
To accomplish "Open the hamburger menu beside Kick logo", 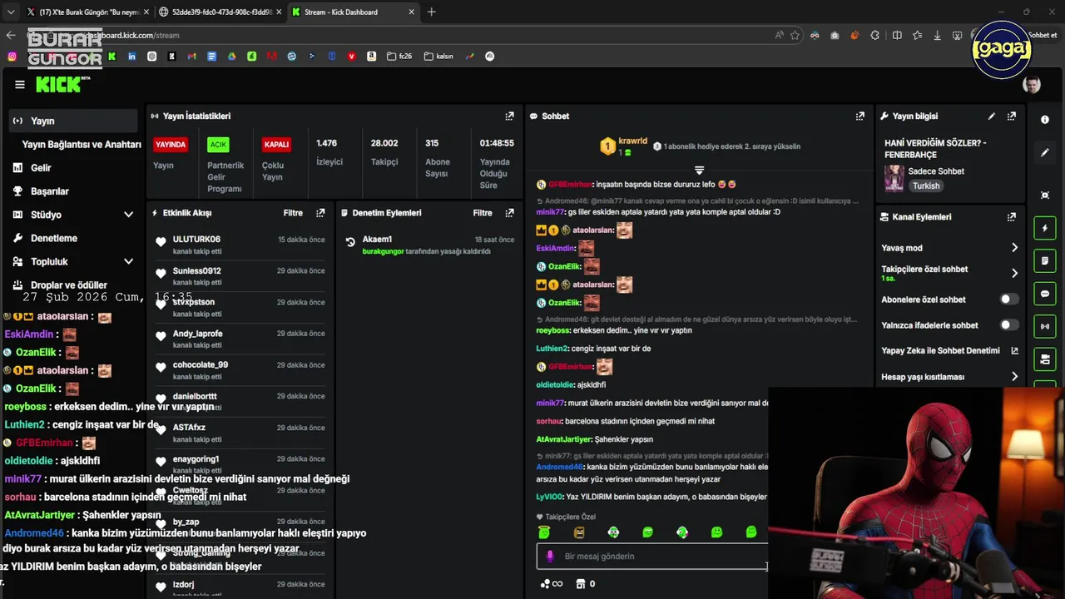I will pos(20,84).
